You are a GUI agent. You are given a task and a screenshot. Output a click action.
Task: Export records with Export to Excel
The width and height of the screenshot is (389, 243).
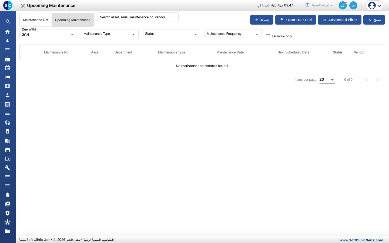[296, 20]
